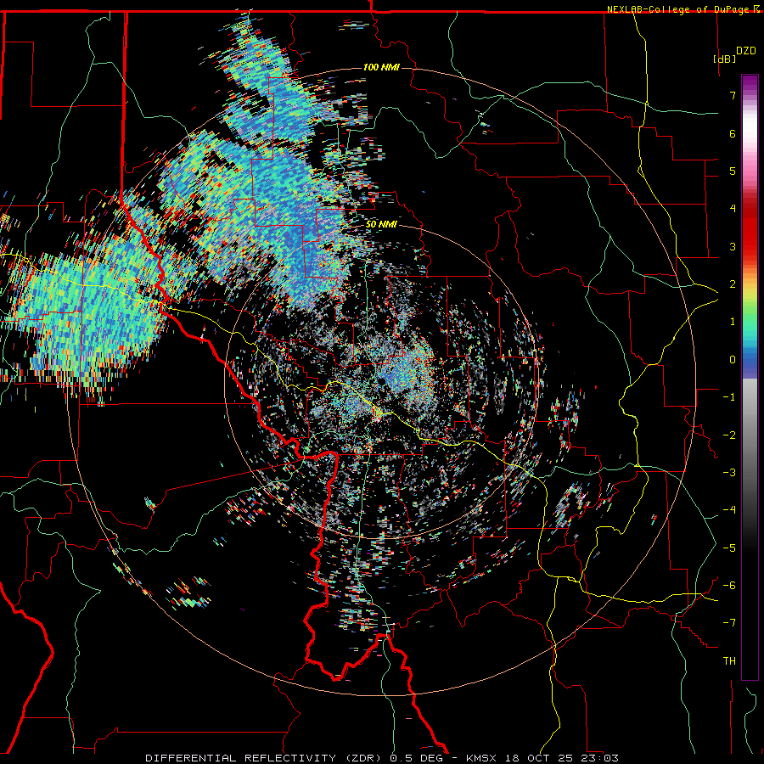Click the TH label on color scale

pyautogui.click(x=729, y=661)
